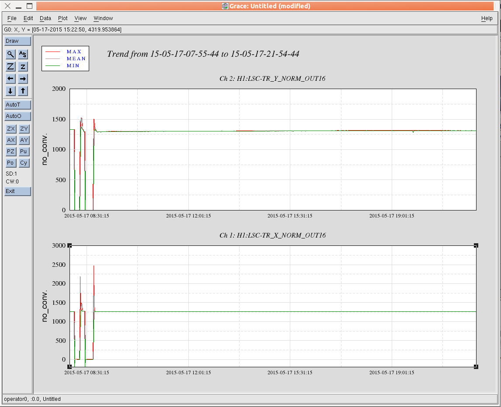Click the AY autoscale button
Screen dimensions: 501x407
coord(24,140)
